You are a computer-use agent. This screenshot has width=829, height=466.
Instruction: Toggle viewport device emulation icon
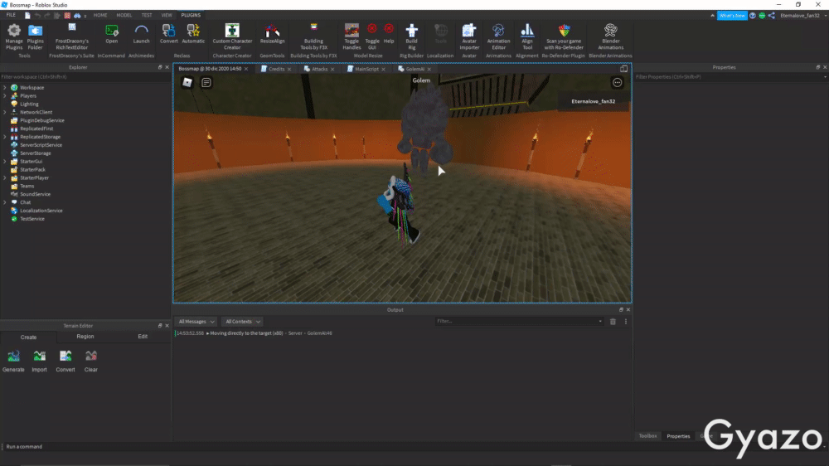624,69
